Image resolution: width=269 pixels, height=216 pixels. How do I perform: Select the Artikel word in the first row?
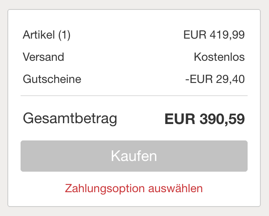point(39,35)
